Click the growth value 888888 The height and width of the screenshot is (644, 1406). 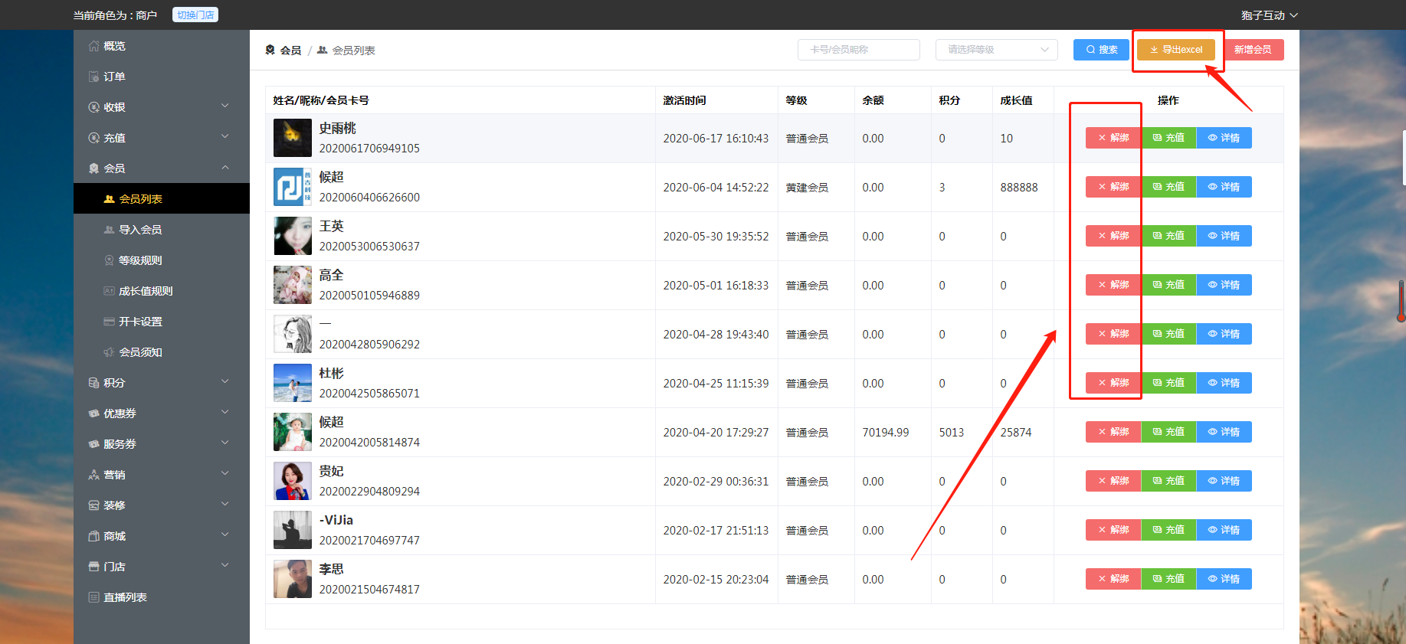1019,188
